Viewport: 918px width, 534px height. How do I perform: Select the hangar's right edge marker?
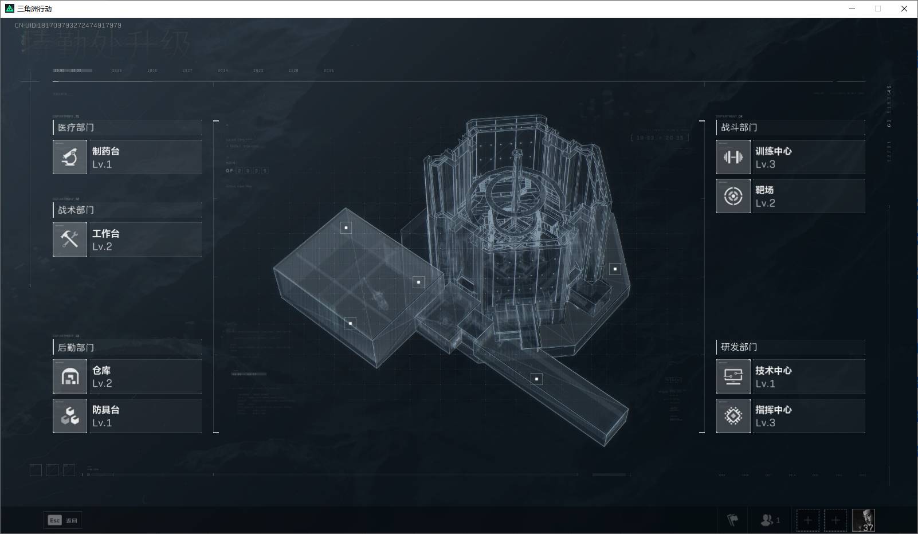[x=419, y=282]
